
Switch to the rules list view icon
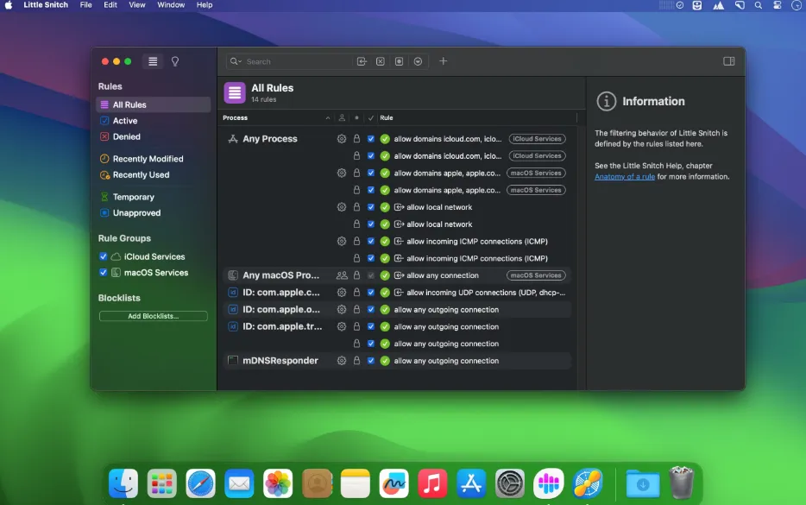(153, 61)
